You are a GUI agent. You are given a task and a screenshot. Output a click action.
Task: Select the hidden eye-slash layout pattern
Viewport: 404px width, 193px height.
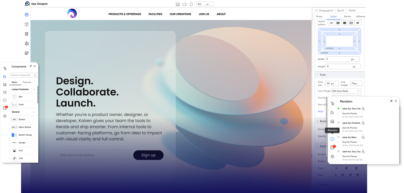click(358, 23)
